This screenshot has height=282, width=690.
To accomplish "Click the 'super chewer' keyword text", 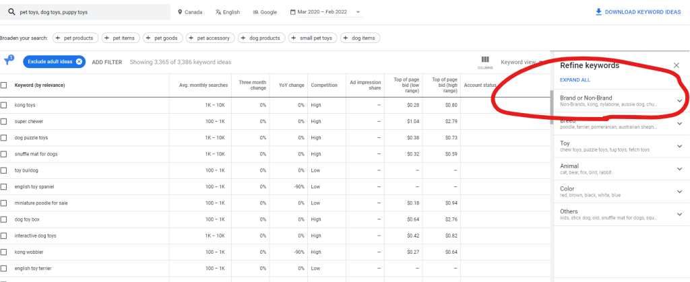I will coord(29,122).
